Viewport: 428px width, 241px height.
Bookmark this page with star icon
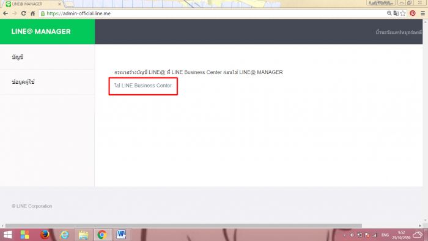click(403, 13)
